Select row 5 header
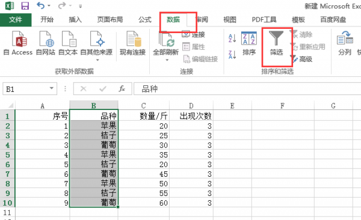The image size is (361, 220). pyautogui.click(x=7, y=154)
